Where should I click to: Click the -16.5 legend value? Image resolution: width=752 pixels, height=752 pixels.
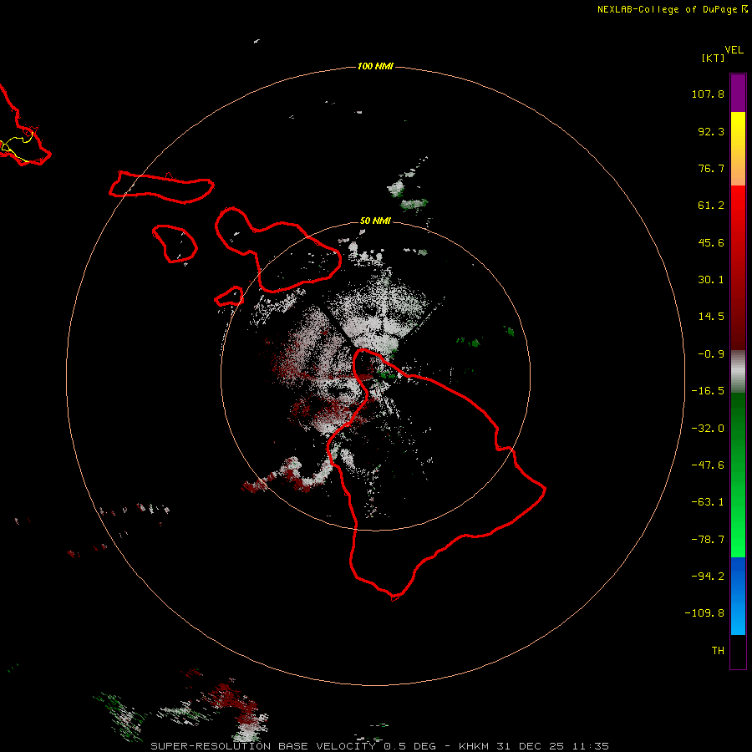708,391
